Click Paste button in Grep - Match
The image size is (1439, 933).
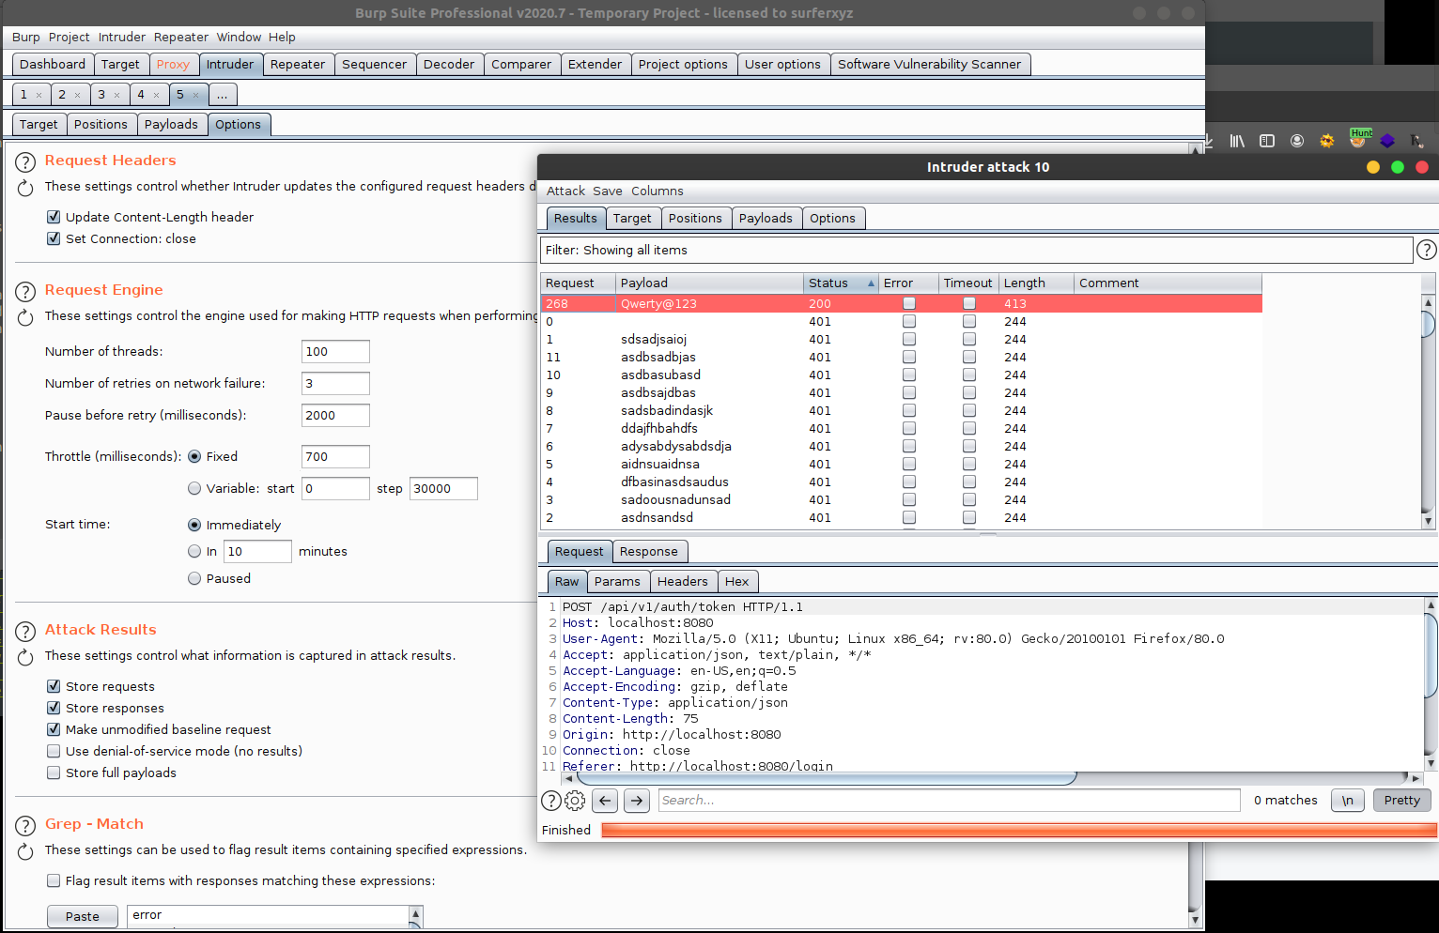click(83, 916)
